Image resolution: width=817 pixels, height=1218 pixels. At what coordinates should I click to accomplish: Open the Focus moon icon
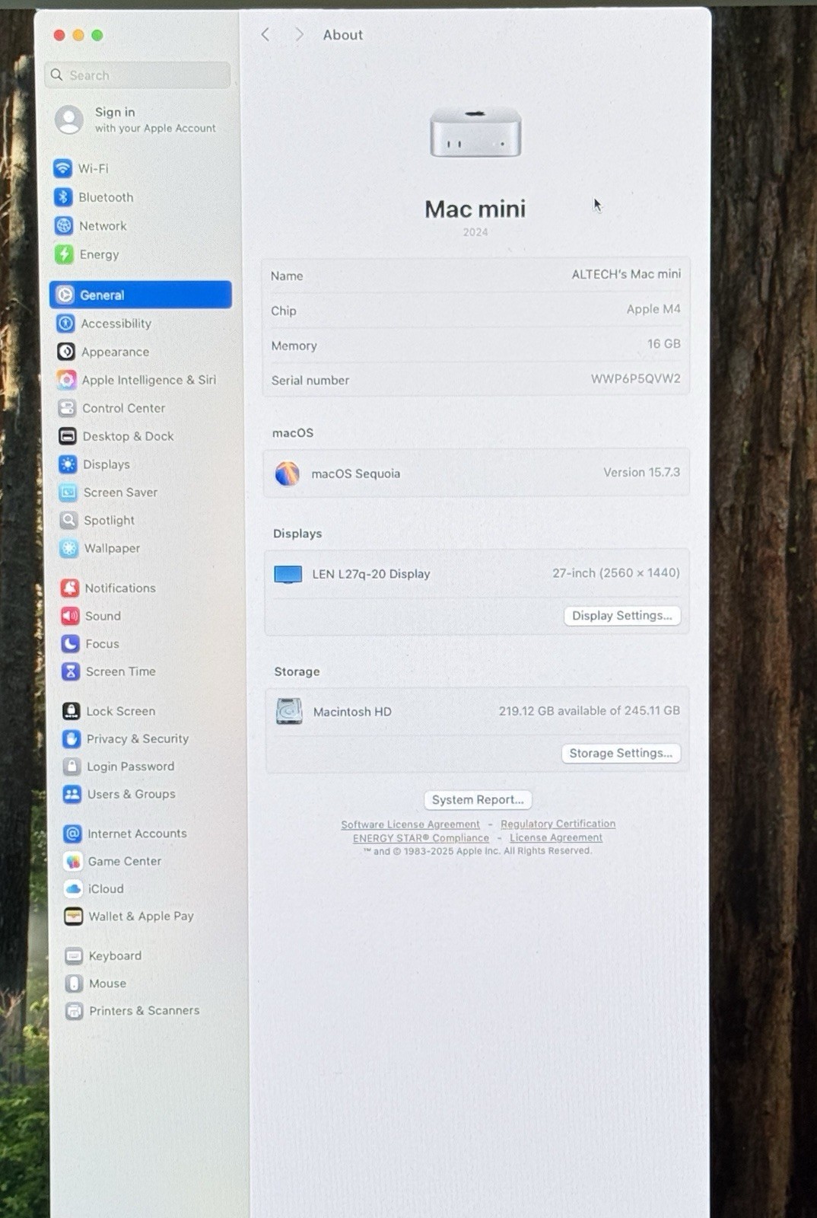click(71, 644)
